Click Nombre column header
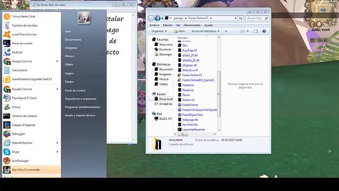 pyautogui.click(x=183, y=38)
